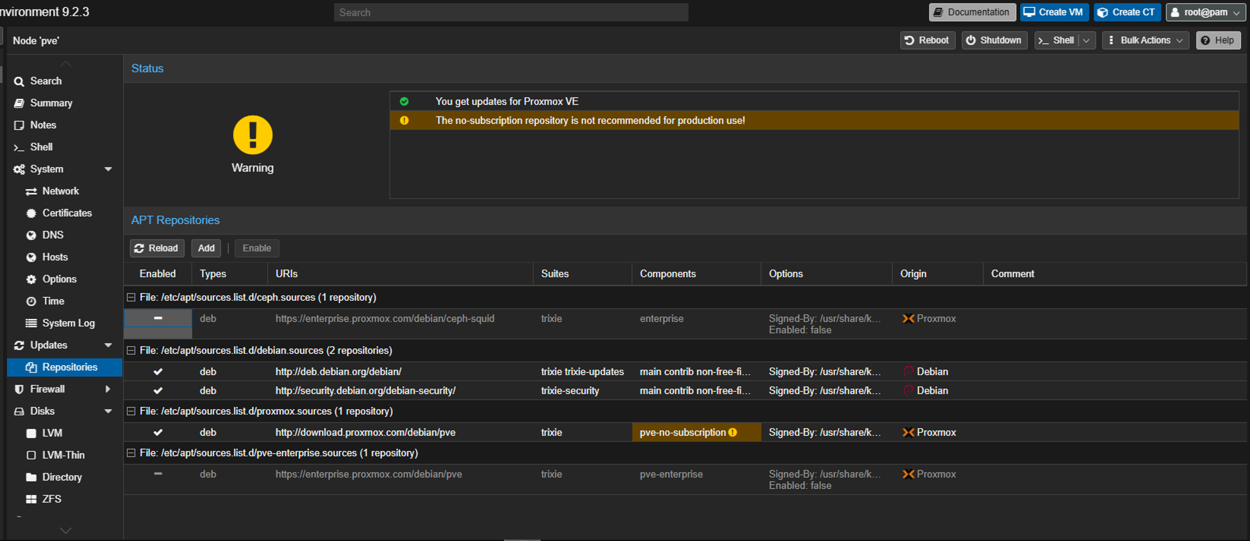Collapse the ceph.sources file group
Screen dimensions: 1250x541
pyautogui.click(x=131, y=298)
